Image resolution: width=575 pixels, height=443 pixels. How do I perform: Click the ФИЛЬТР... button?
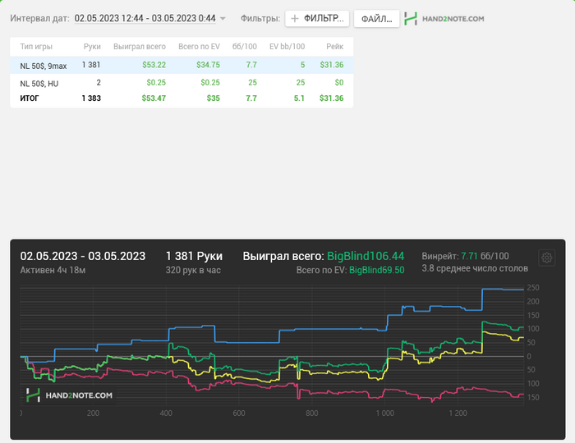pyautogui.click(x=317, y=18)
